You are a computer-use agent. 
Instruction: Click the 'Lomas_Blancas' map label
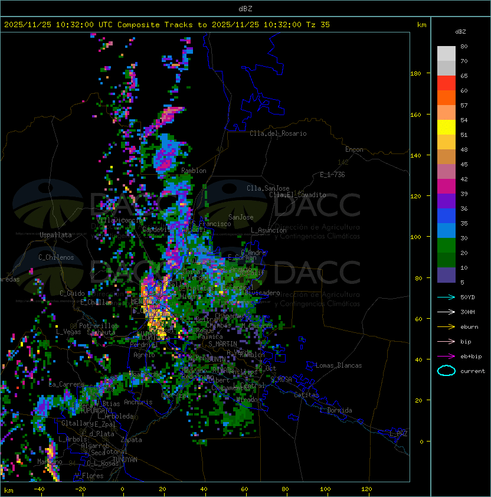pos(339,365)
